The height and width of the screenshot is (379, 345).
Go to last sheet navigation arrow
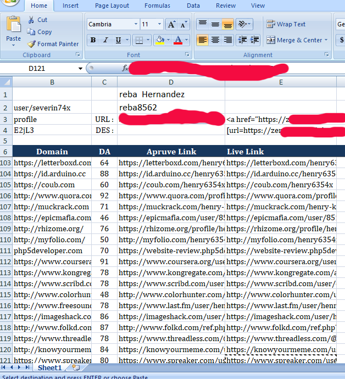(x=27, y=367)
